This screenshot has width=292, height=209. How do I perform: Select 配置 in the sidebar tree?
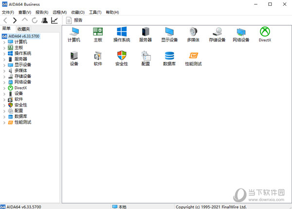point(18,111)
